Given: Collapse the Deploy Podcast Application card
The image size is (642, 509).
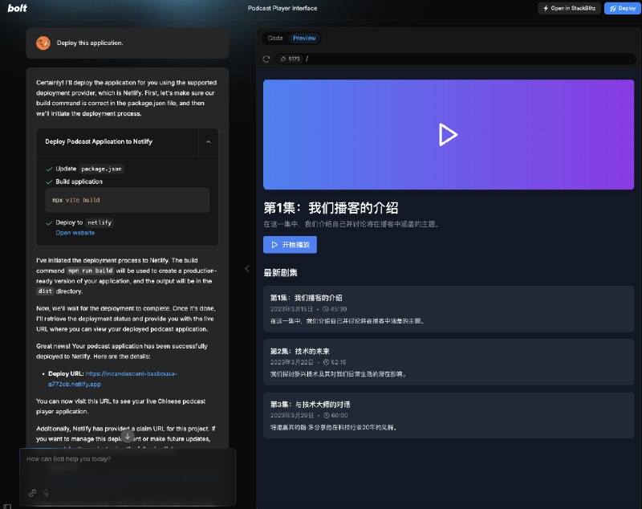Looking at the screenshot, I should click(208, 141).
